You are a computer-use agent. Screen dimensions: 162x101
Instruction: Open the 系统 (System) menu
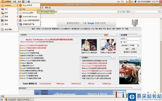point(19,2)
